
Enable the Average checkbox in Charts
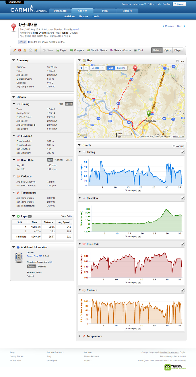coord(174,146)
